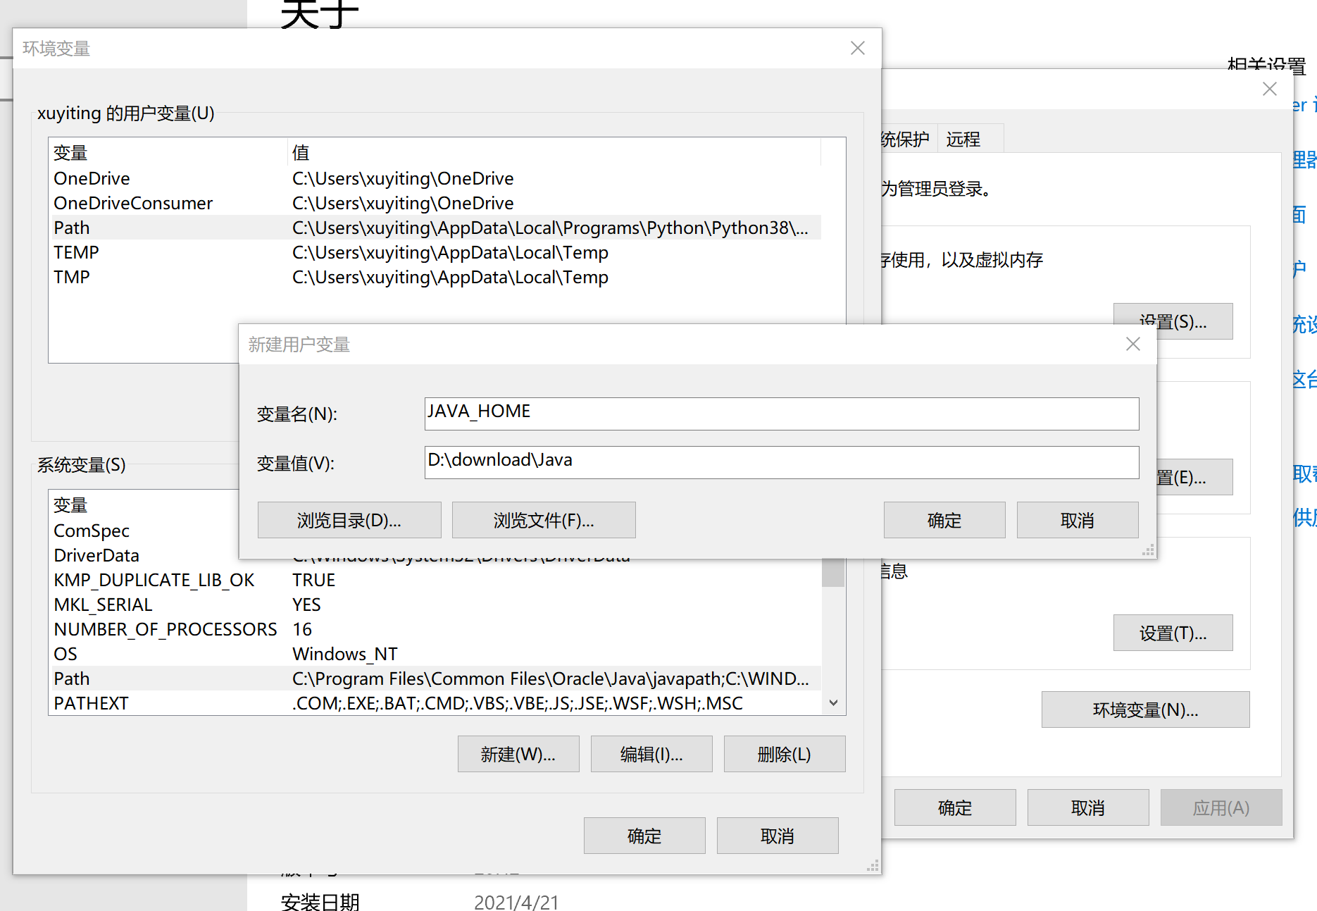Viewport: 1317px width, 911px height.
Task: Click the system variables scrollbar thumb
Action: click(833, 573)
